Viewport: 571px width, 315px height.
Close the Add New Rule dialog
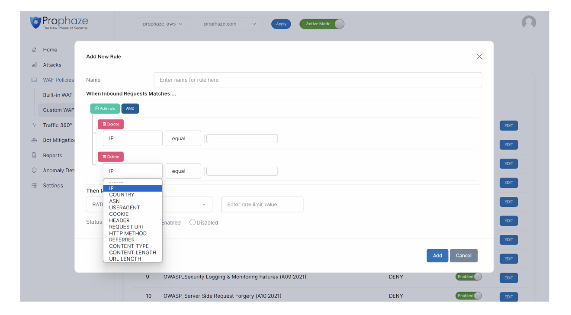coord(479,57)
